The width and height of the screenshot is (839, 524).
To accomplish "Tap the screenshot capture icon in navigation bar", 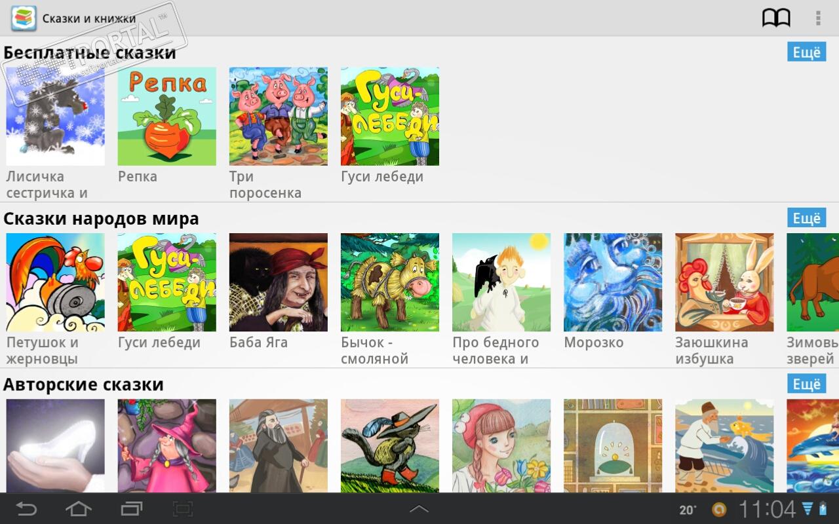I will tap(183, 509).
